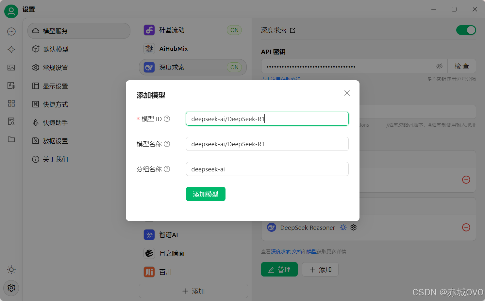The height and width of the screenshot is (301, 485).
Task: Close the 添加模型 dialog
Action: [x=347, y=93]
